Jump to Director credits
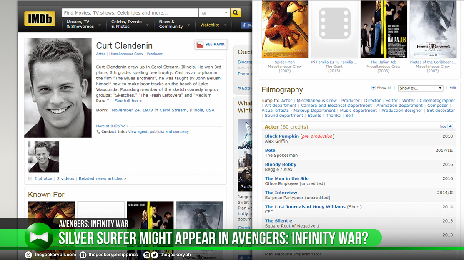The width and height of the screenshot is (464, 260). tap(372, 101)
